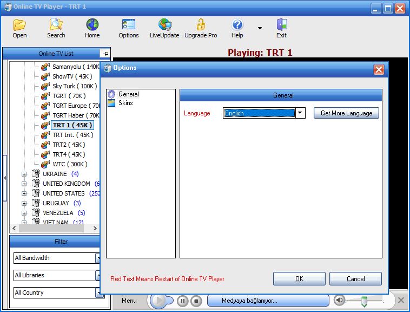Click the volume slider handle
Image resolution: width=410 pixels, height=312 pixels.
click(364, 302)
